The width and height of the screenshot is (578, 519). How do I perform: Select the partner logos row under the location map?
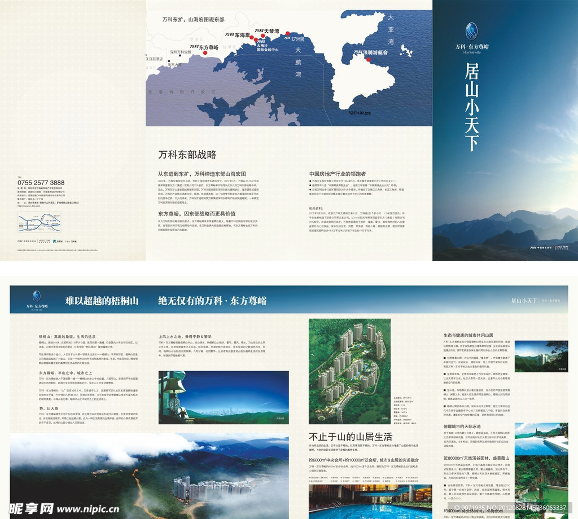[x=47, y=241]
